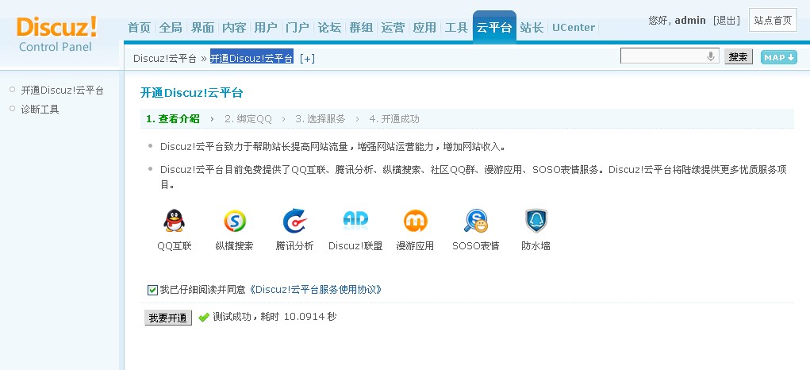Click the 纵横搜索 colorful S icon

pos(235,221)
